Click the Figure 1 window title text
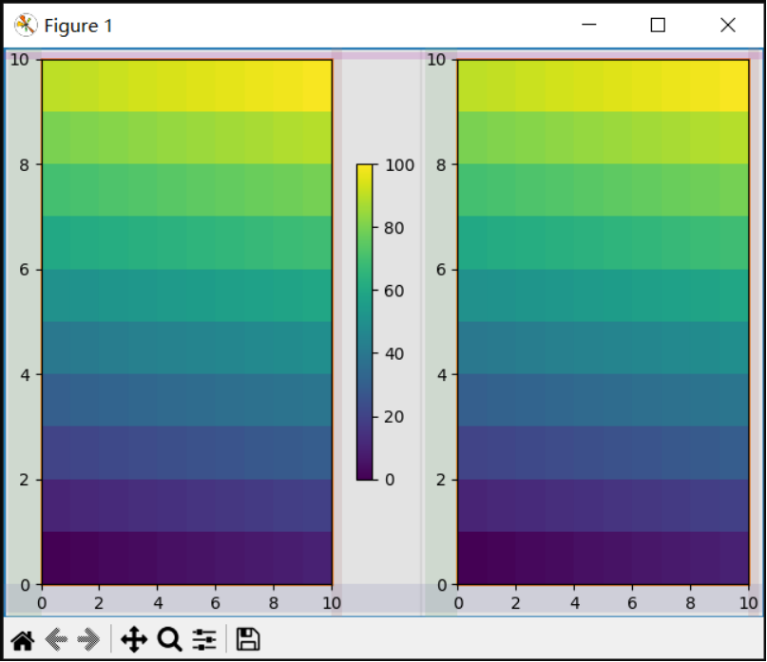Image resolution: width=767 pixels, height=662 pixels. tap(78, 26)
